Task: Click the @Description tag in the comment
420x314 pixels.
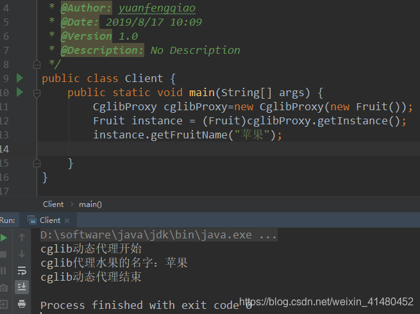Action: (103, 50)
